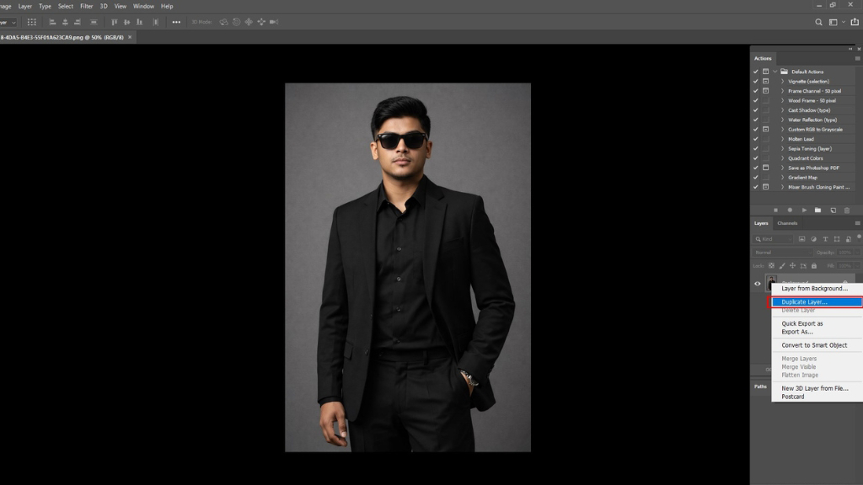This screenshot has height=485, width=863.
Task: Create a new action set folder
Action: click(x=817, y=210)
